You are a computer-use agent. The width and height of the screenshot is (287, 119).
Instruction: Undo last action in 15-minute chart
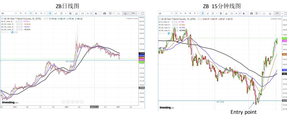[x=236, y=13]
